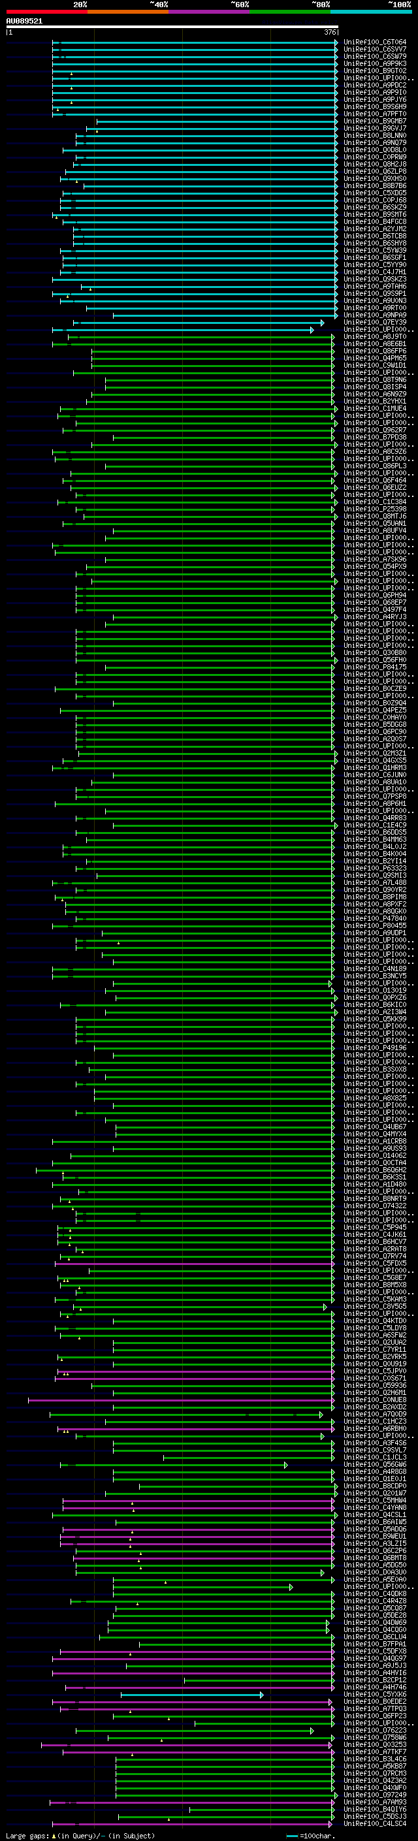Open hit UniRef100_A9PJY6
The height and width of the screenshot is (1841, 418).
(x=374, y=99)
